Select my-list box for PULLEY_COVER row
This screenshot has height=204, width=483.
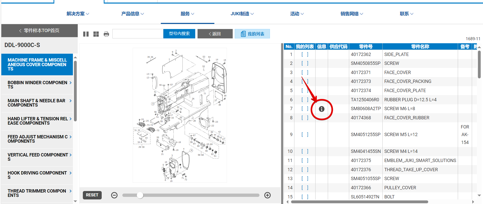click(x=305, y=188)
